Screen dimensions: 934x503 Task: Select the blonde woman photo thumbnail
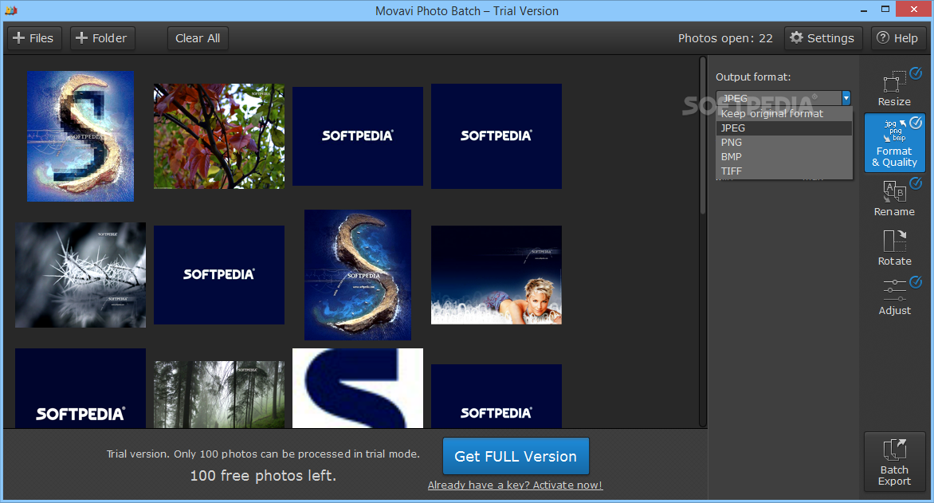[496, 275]
